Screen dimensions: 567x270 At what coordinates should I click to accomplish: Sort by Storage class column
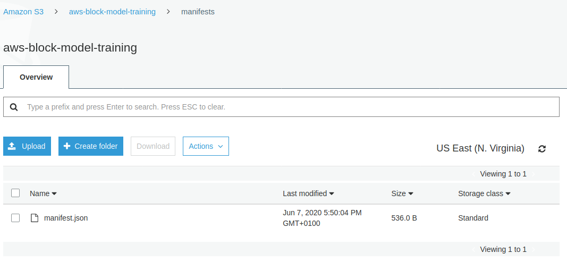[x=484, y=193]
